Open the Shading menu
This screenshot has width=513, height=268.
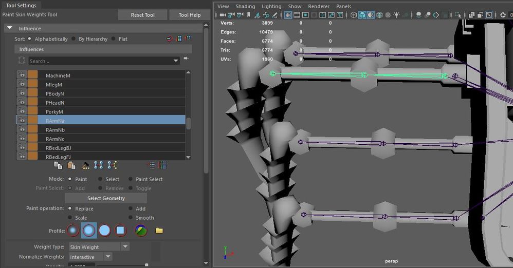pyautogui.click(x=245, y=6)
